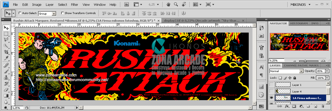The height and width of the screenshot is (111, 332).
Task: Select the Move tool in the toolbox
Action: (x=6, y=28)
